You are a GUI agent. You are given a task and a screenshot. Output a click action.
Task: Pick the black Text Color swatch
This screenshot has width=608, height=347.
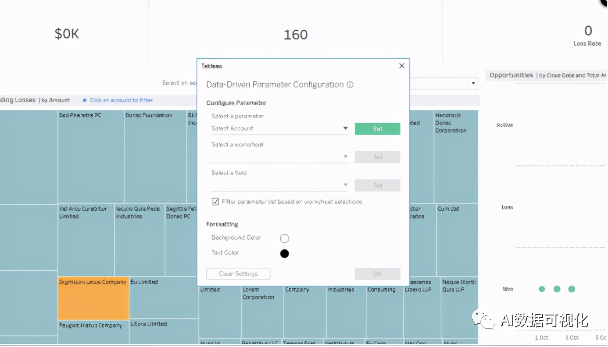285,254
